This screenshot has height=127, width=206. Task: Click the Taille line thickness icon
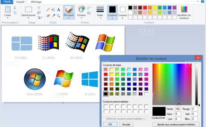pos(100,9)
